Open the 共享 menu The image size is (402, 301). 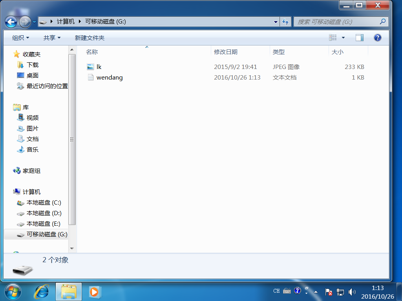[x=52, y=38]
